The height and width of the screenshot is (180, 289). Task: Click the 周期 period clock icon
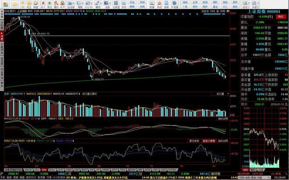79,3
